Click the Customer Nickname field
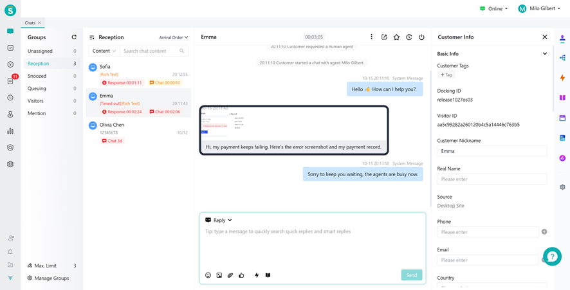This screenshot has width=570, height=290. [x=492, y=151]
